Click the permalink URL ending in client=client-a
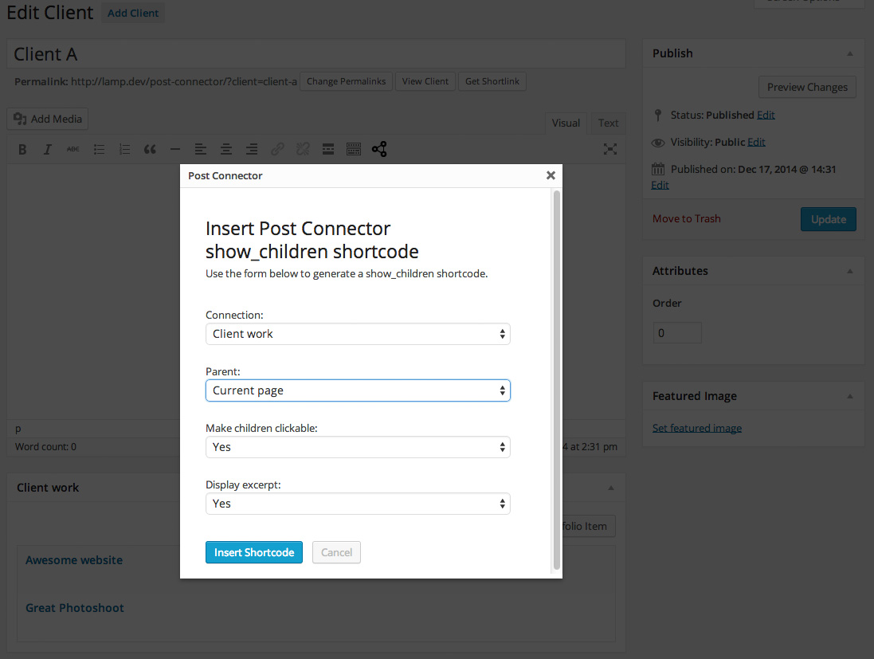The image size is (874, 659). tap(184, 81)
